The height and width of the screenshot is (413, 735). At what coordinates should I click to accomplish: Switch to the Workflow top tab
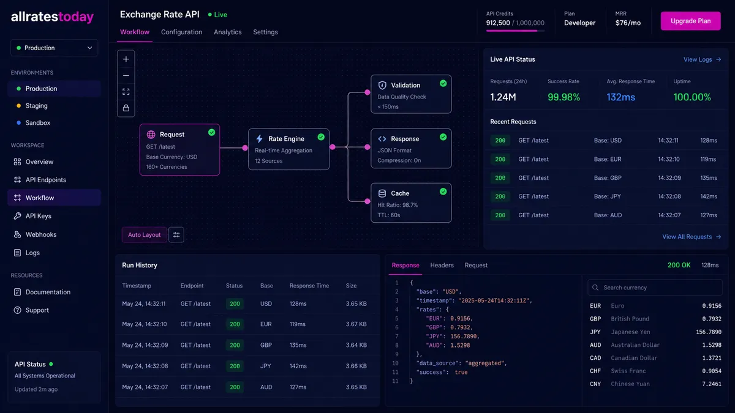tap(135, 32)
